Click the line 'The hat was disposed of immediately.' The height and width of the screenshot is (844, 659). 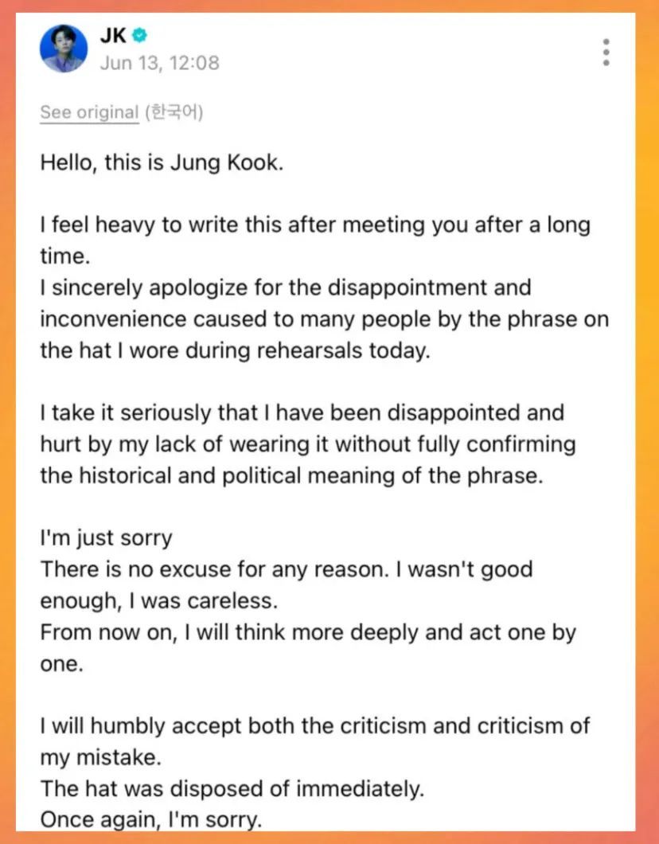[x=232, y=789]
